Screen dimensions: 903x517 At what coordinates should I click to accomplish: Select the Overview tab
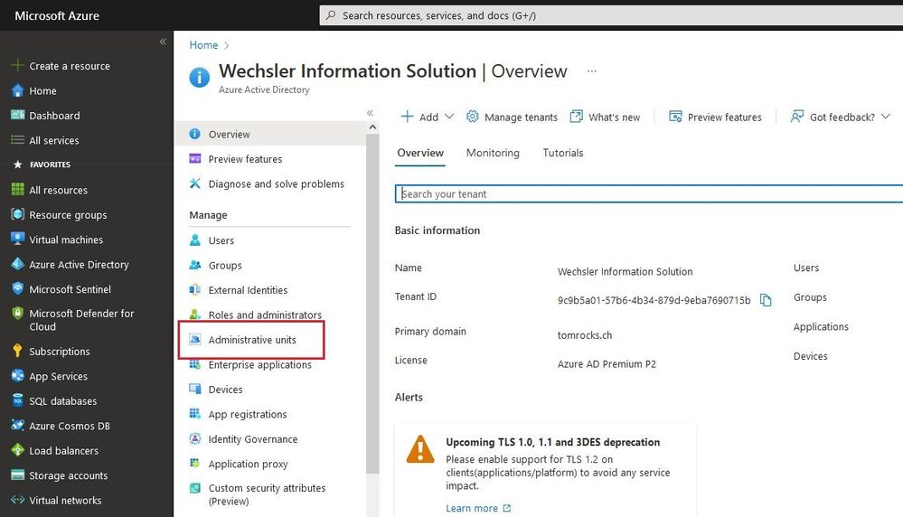coord(420,153)
